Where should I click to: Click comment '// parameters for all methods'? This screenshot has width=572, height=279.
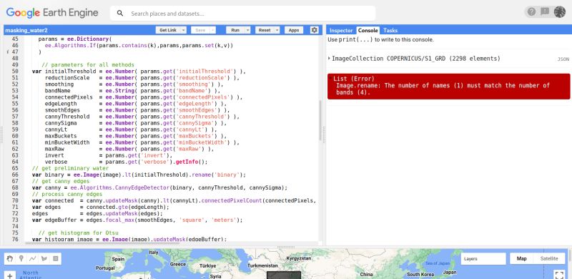(x=88, y=64)
